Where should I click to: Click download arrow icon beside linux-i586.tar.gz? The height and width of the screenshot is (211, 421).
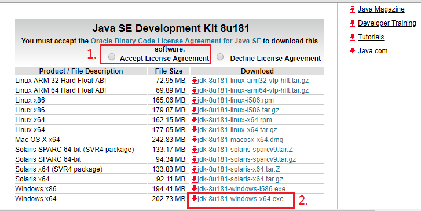(194, 110)
